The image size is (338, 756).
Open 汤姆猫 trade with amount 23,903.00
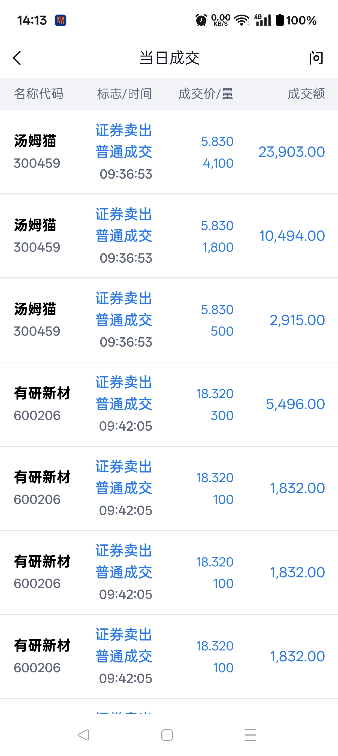pyautogui.click(x=169, y=152)
